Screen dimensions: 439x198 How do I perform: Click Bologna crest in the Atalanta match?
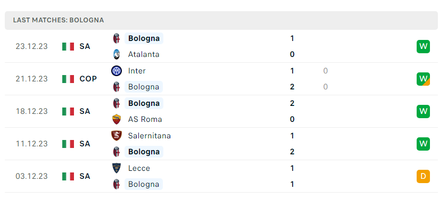coord(116,38)
